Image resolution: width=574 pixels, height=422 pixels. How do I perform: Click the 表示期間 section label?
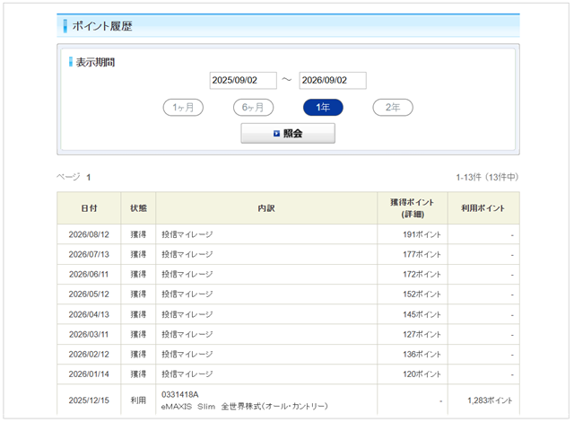tap(95, 62)
